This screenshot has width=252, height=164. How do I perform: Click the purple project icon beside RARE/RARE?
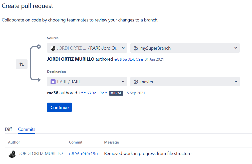pos(53,82)
